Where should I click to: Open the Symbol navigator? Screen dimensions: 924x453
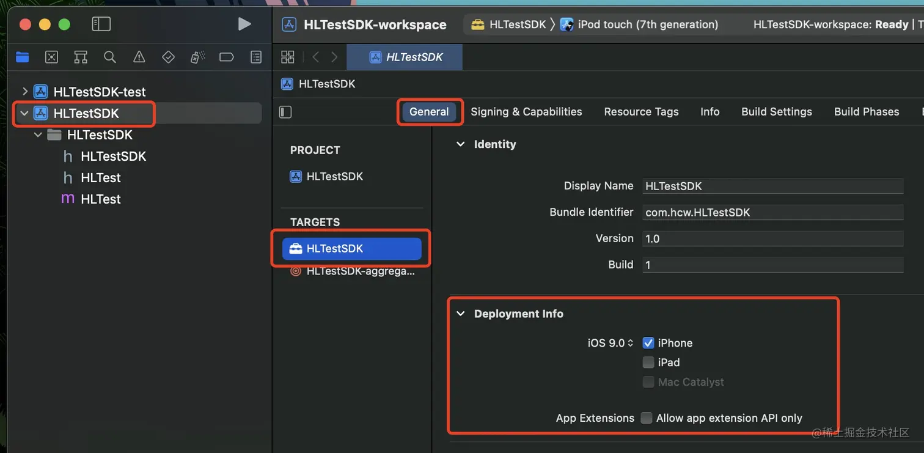pos(81,57)
